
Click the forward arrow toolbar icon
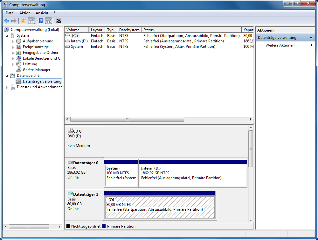[x=14, y=21]
